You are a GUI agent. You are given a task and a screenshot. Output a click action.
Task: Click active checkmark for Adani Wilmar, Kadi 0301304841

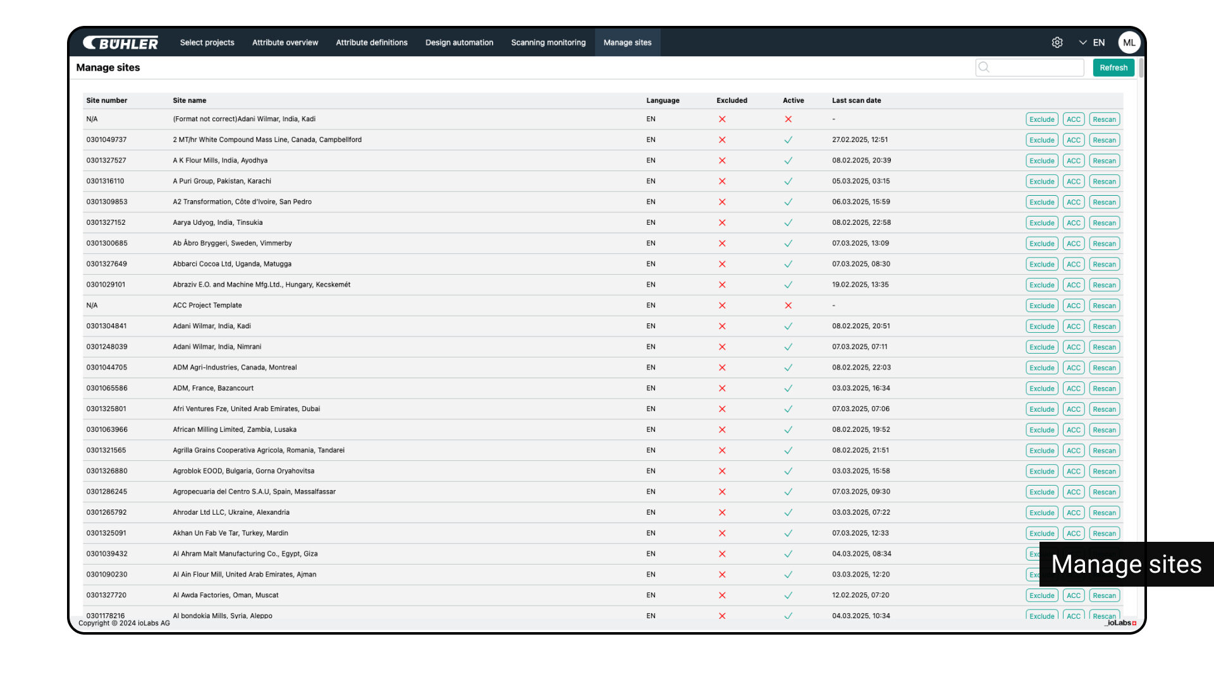788,326
